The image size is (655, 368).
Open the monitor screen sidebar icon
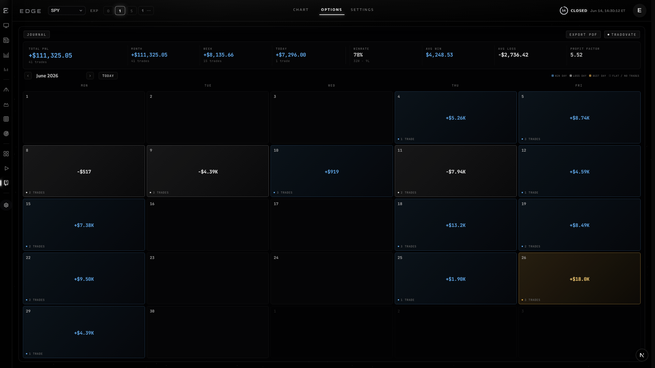point(6,26)
